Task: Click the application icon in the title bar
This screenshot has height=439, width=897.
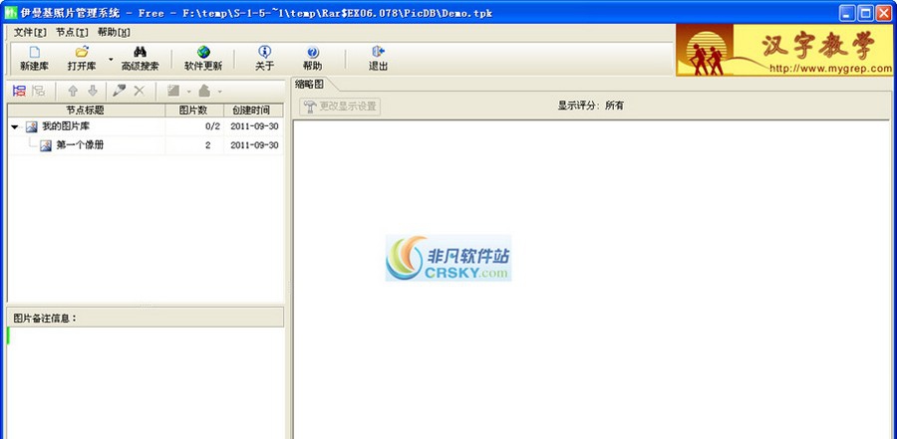Action: pos(10,13)
